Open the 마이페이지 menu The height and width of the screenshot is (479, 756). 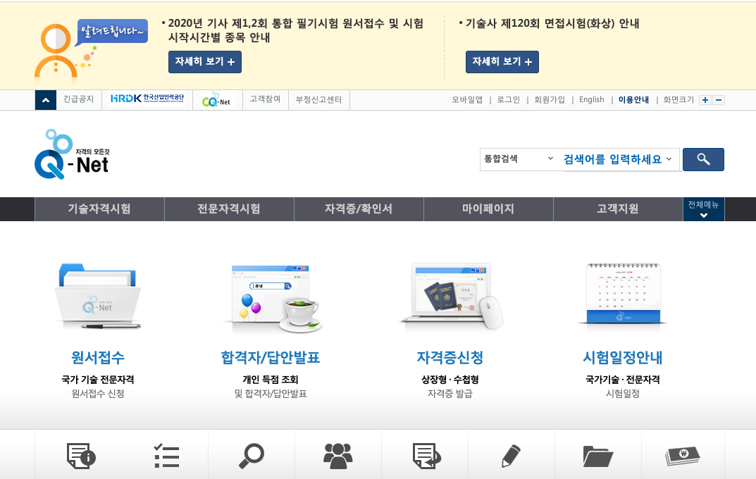(488, 209)
